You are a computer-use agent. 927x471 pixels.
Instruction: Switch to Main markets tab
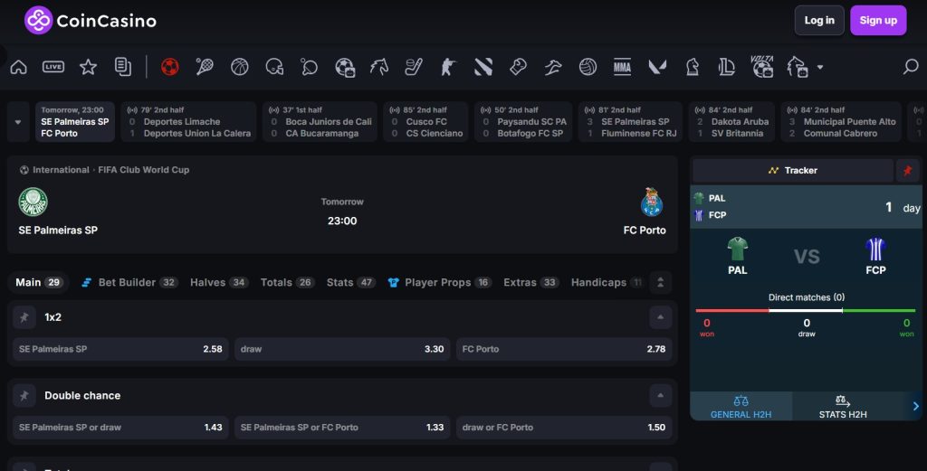tap(38, 283)
